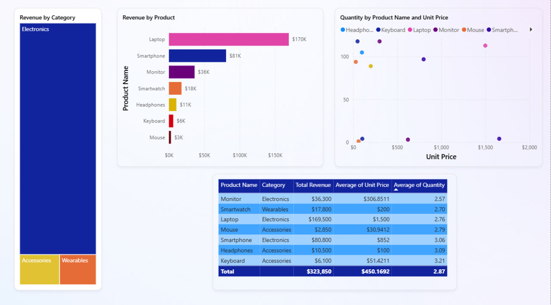The height and width of the screenshot is (305, 551).
Task: Click the blue Smartphone revenue bar
Action: coord(197,56)
